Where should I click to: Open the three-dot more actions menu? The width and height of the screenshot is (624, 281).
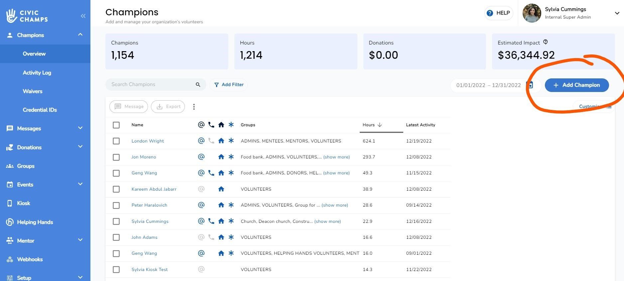coord(194,107)
